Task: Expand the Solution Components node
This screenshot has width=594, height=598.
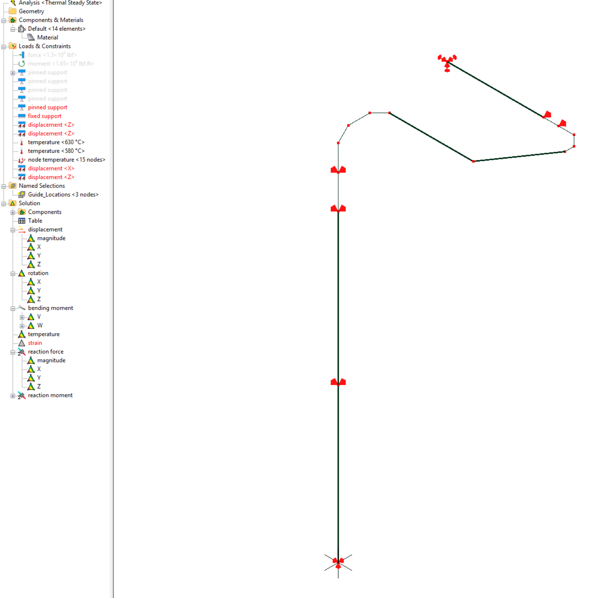Action: click(13, 213)
